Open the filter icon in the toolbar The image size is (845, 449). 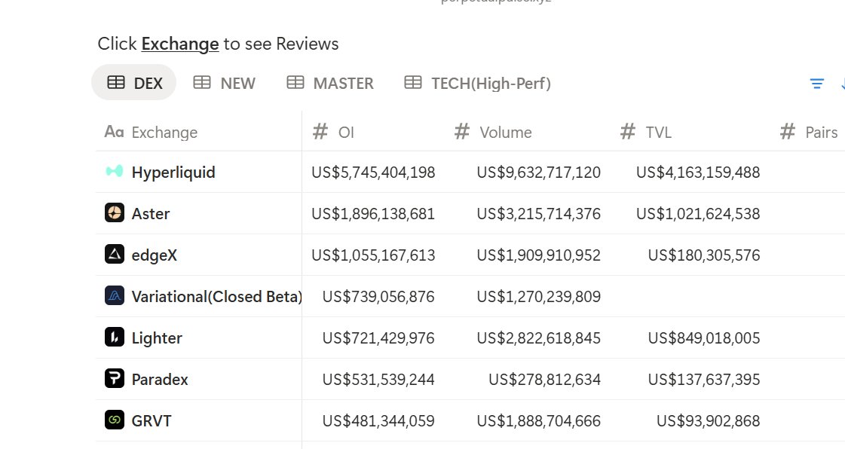(x=816, y=84)
